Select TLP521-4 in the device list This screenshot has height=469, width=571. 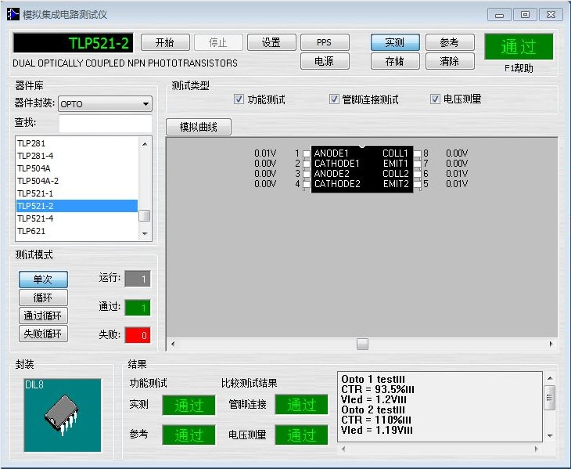77,218
